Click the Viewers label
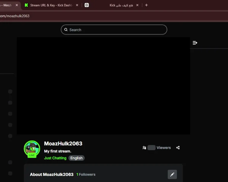The image size is (228, 182). (164, 148)
